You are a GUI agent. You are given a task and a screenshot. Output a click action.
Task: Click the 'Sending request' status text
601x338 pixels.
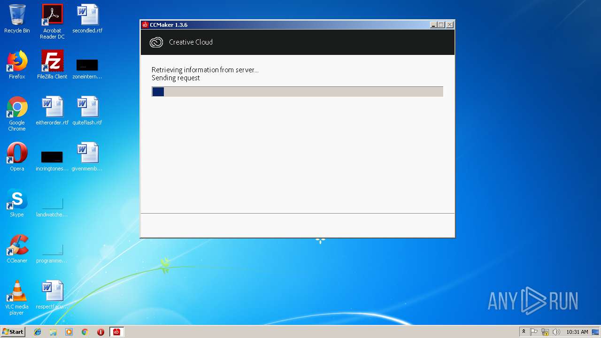176,78
